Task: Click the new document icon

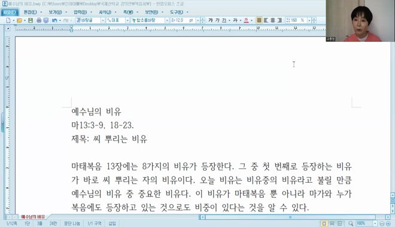Action: coord(8,20)
